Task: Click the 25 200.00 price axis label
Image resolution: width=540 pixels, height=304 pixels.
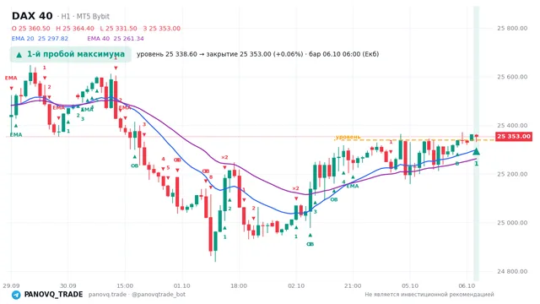Action: pyautogui.click(x=512, y=174)
